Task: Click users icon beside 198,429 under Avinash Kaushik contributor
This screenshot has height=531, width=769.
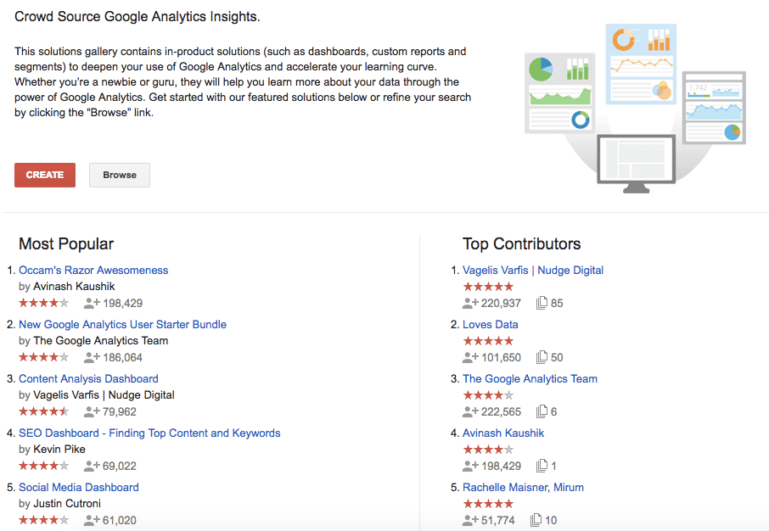Action: [x=470, y=467]
